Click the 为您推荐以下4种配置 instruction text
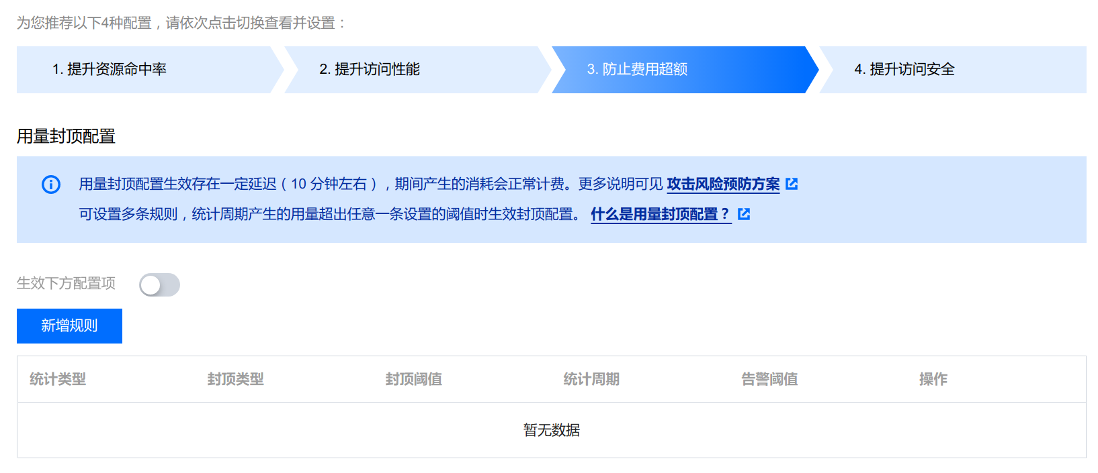 [x=181, y=23]
